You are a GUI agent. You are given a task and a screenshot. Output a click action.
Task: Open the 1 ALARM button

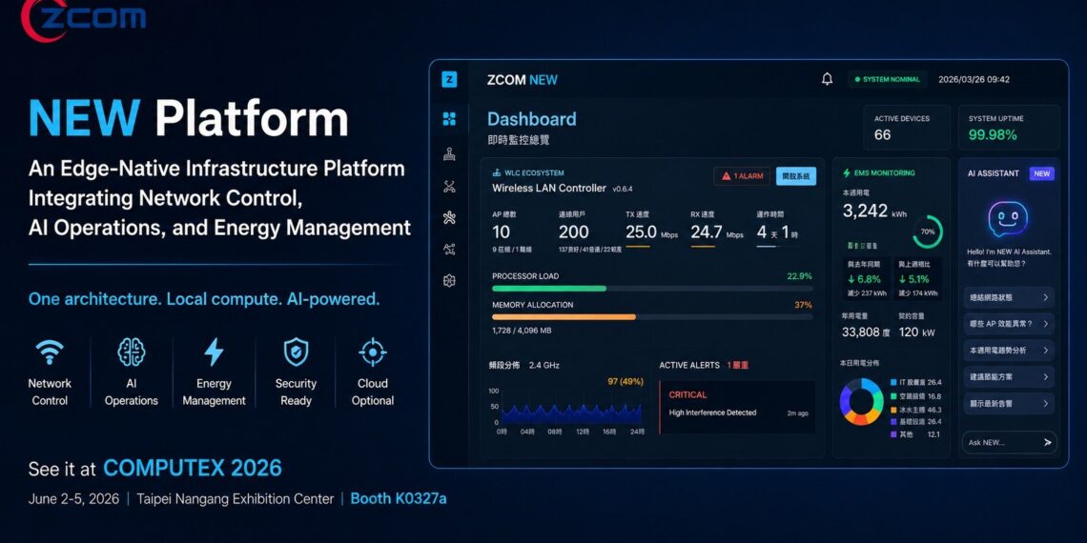click(742, 176)
